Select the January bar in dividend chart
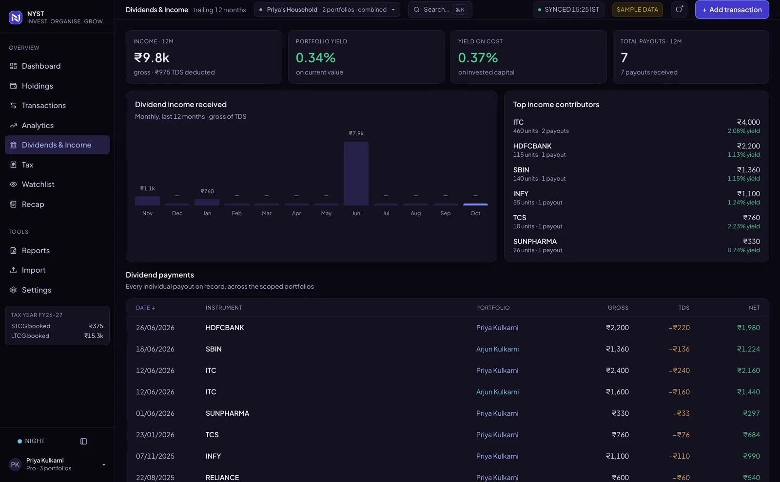The width and height of the screenshot is (780, 482). click(x=207, y=202)
